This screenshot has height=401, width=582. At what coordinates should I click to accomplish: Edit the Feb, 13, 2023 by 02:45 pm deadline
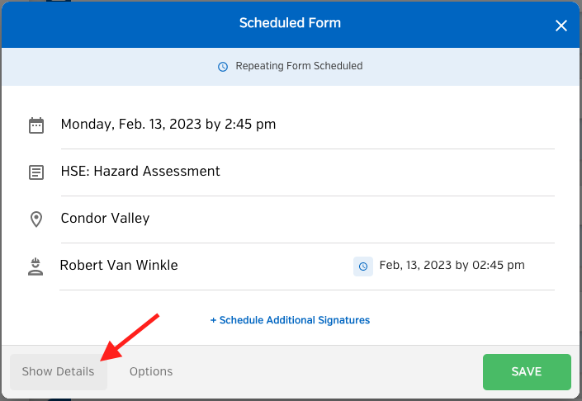[x=452, y=265]
